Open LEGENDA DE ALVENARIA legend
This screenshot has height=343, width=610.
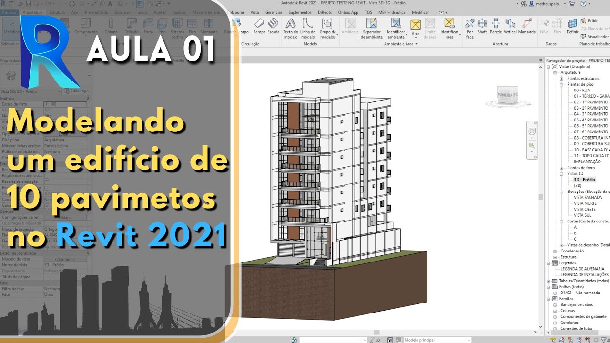coord(582,269)
